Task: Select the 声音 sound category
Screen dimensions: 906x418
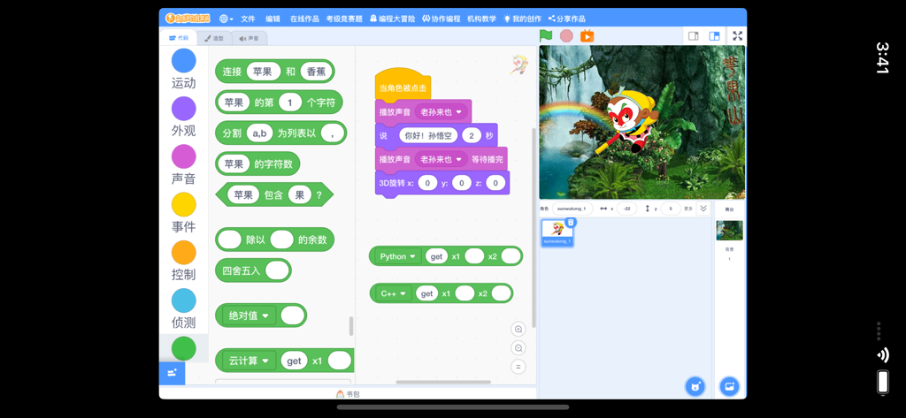Action: tap(184, 164)
